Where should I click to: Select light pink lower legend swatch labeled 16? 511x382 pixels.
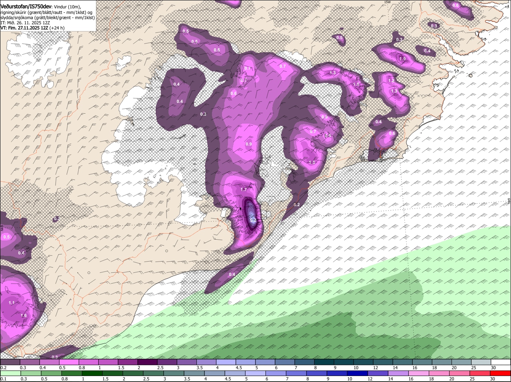[x=419, y=373]
